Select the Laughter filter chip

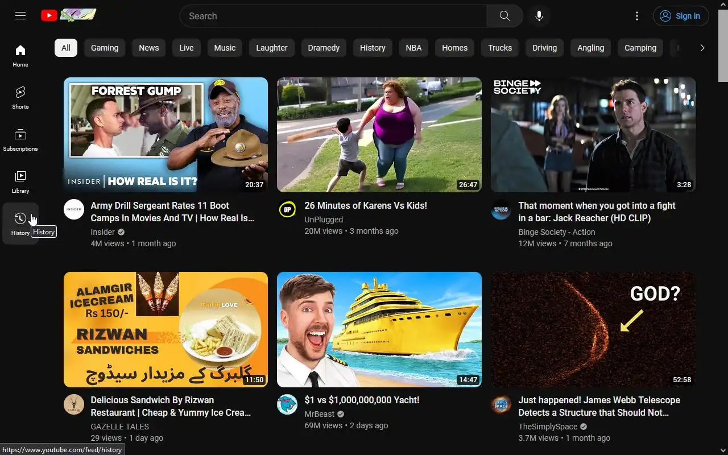(x=272, y=48)
